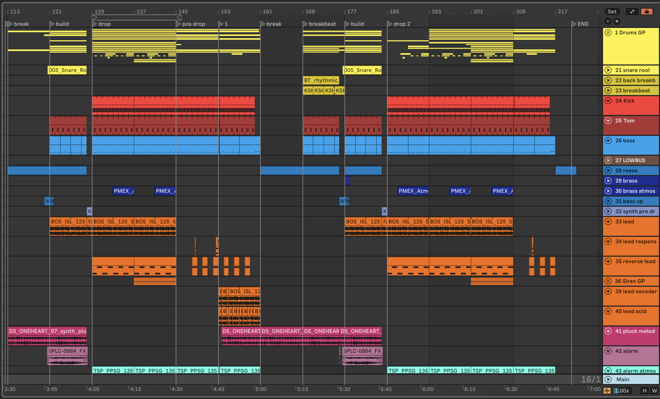This screenshot has height=399, width=660.
Task: Select the PMEX_Atm clip after drop 2
Action: tap(413, 191)
